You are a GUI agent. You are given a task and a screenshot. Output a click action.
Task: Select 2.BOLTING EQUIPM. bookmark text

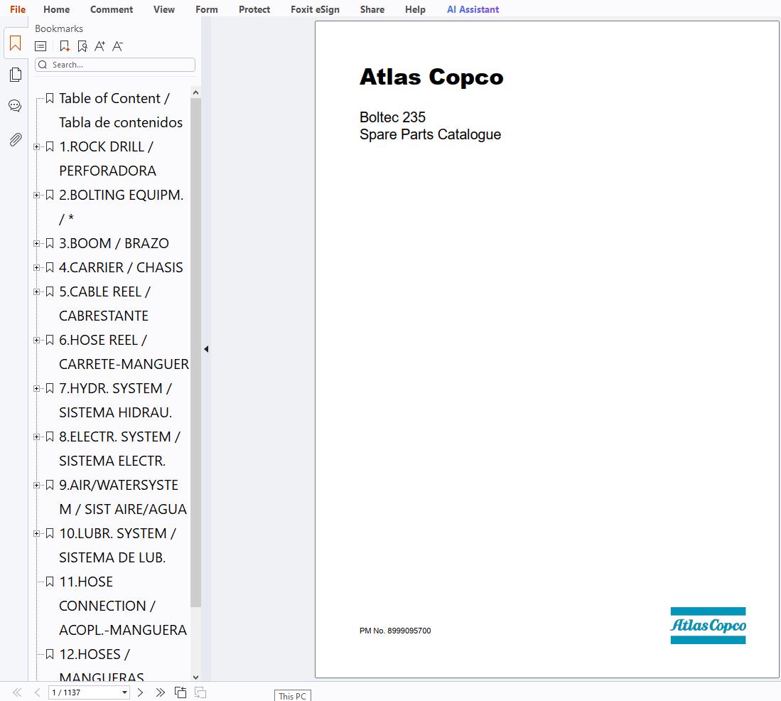tap(121, 207)
